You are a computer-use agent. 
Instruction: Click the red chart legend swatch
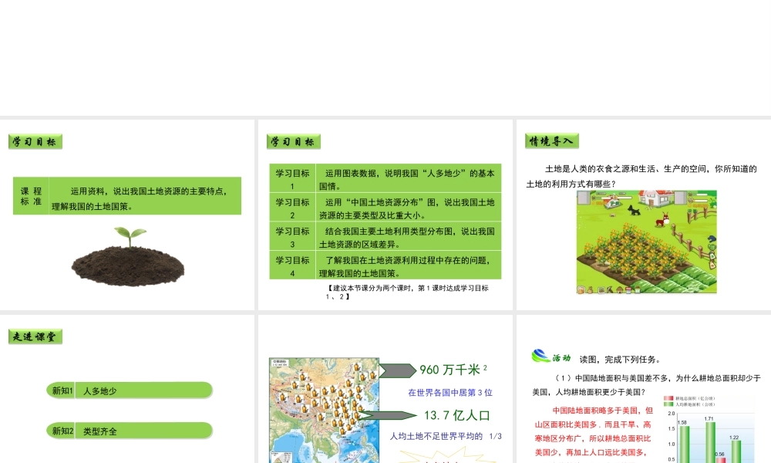[668, 398]
